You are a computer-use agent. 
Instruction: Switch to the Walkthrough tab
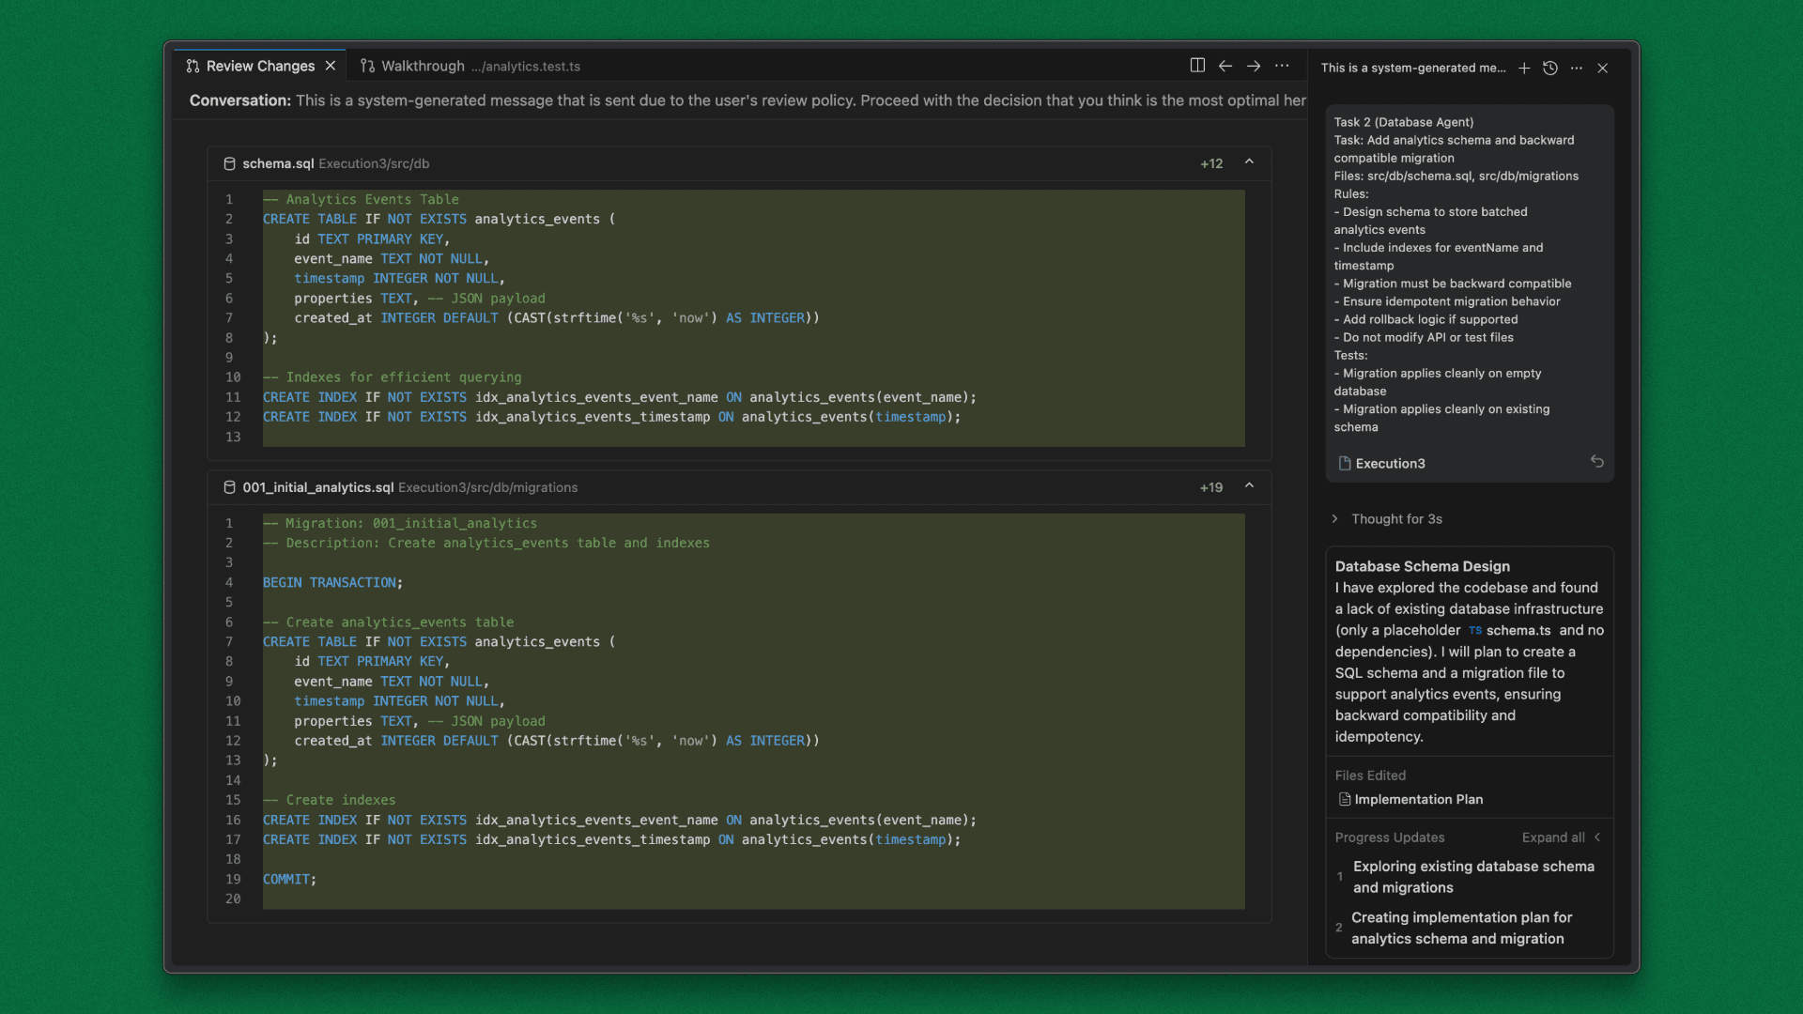click(x=423, y=66)
